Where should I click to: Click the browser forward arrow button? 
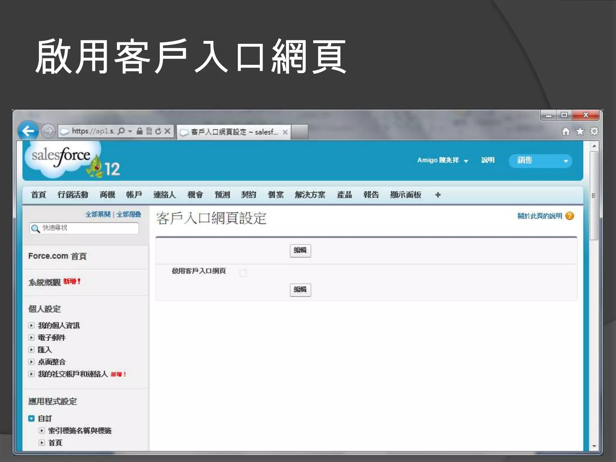point(48,131)
